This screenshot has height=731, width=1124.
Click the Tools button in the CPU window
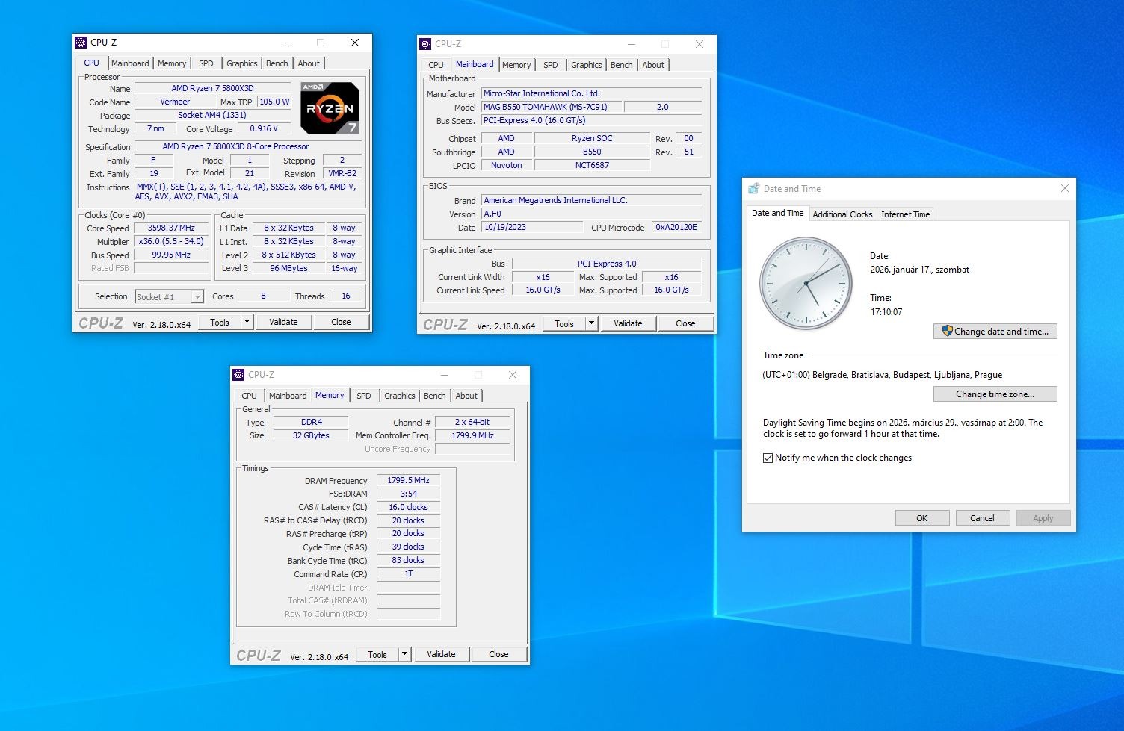point(220,322)
